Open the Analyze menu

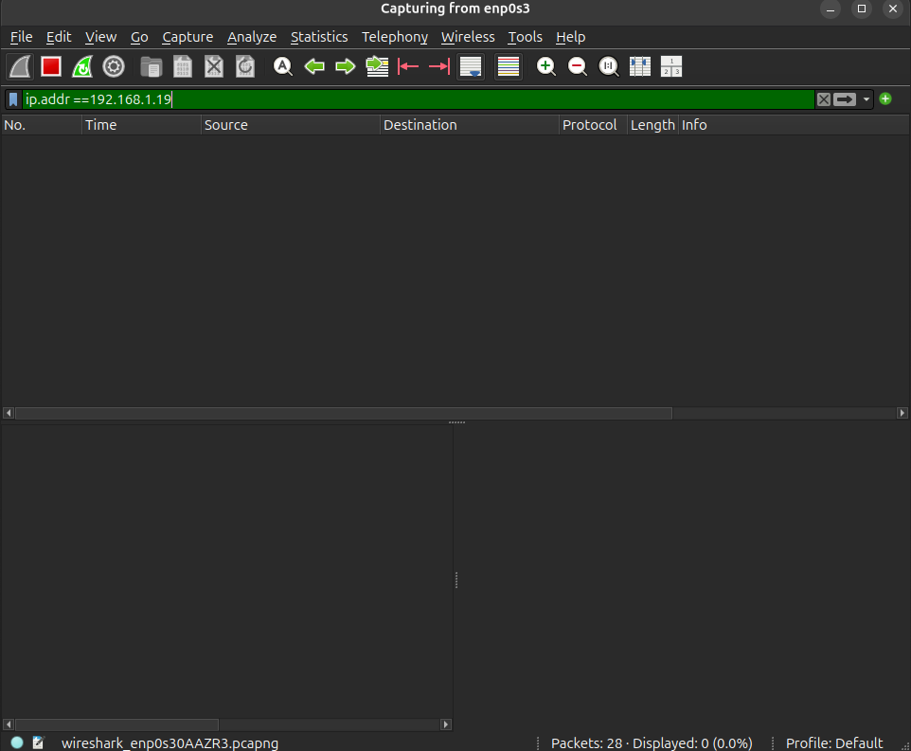click(x=252, y=37)
